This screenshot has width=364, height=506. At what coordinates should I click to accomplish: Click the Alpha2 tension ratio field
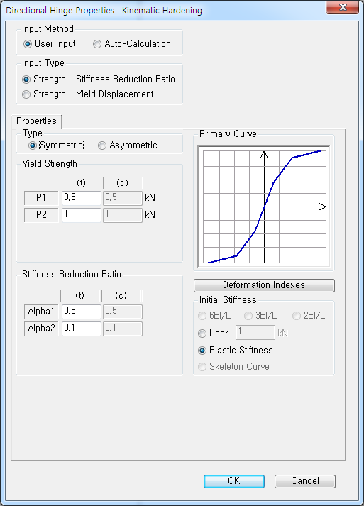(x=82, y=329)
